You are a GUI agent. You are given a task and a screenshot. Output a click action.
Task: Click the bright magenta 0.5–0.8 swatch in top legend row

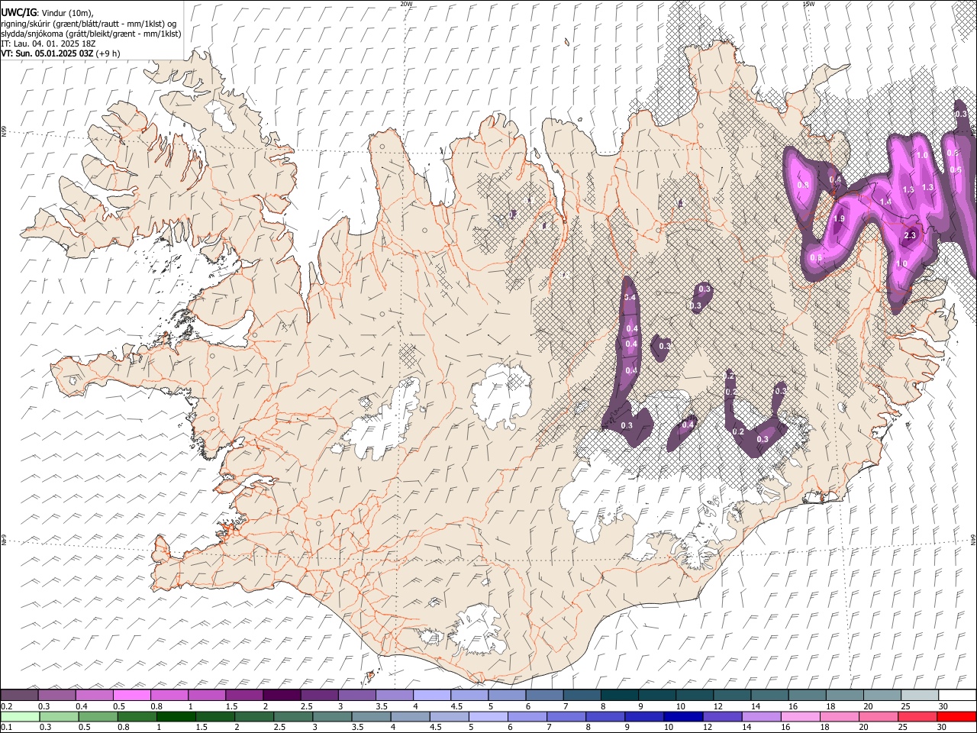[x=132, y=696]
